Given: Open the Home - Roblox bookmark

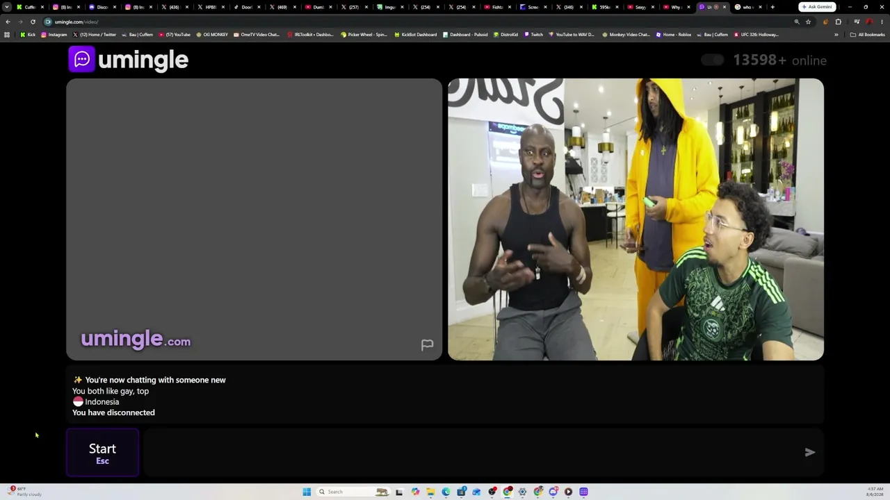Looking at the screenshot, I should coord(674,34).
